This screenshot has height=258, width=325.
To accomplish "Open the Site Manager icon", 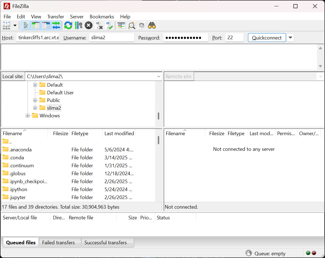I will coord(6,25).
